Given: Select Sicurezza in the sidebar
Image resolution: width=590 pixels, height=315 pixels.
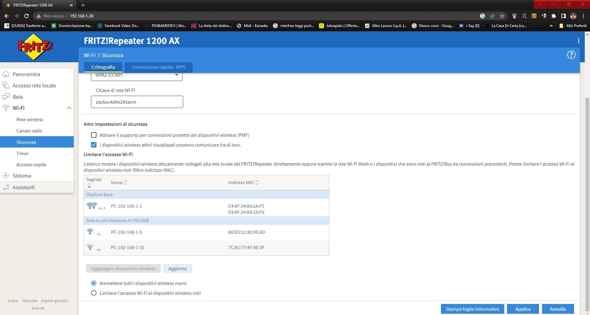Looking at the screenshot, I should pyautogui.click(x=37, y=142).
